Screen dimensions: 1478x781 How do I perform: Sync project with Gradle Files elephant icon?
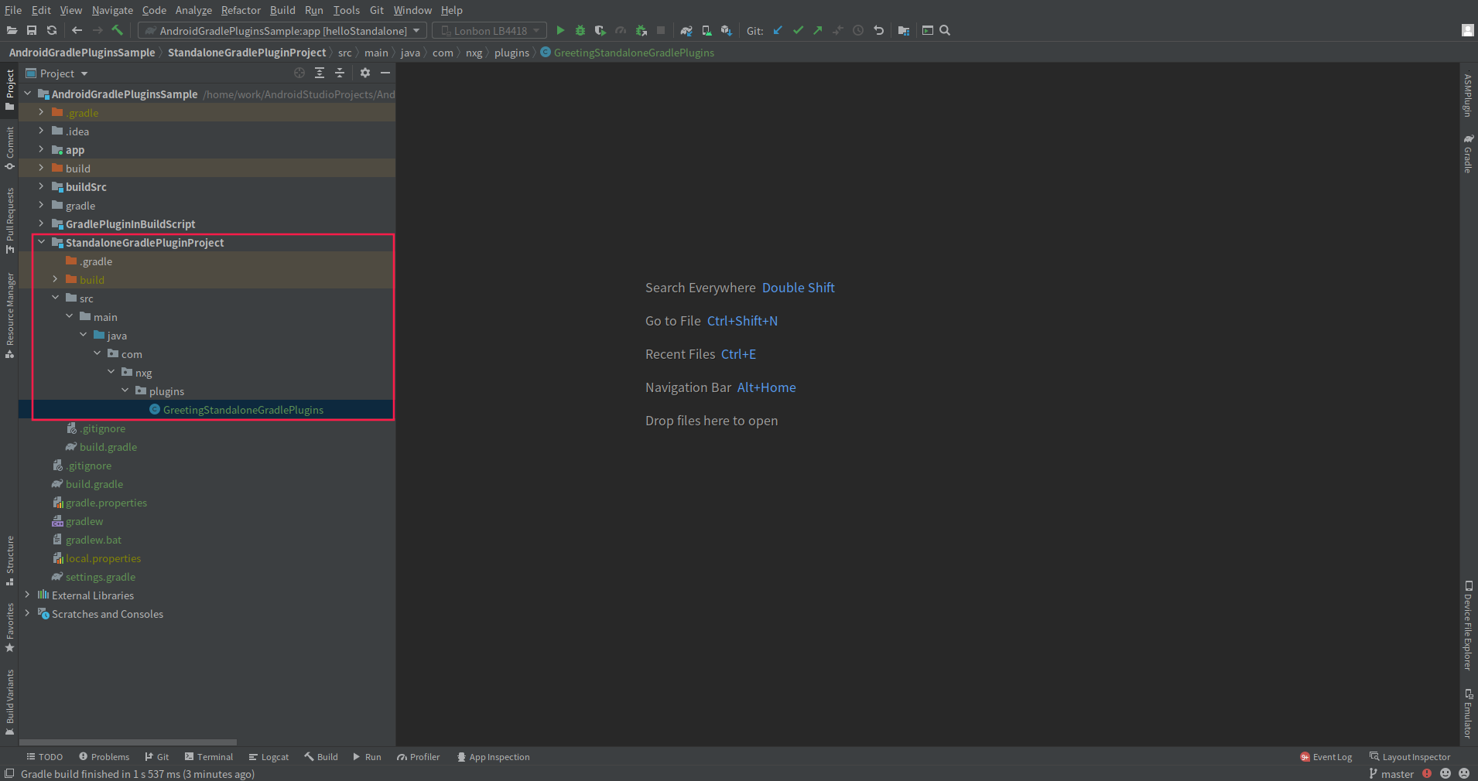coord(686,31)
